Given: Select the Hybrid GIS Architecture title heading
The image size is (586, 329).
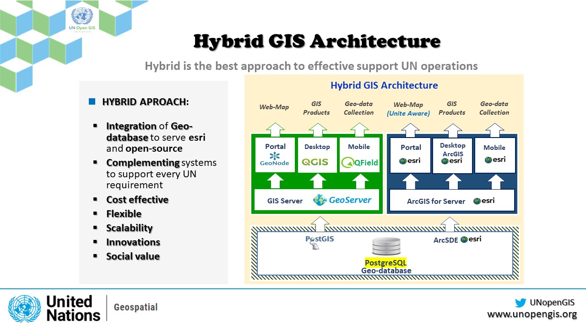Looking at the screenshot, I should (x=317, y=41).
